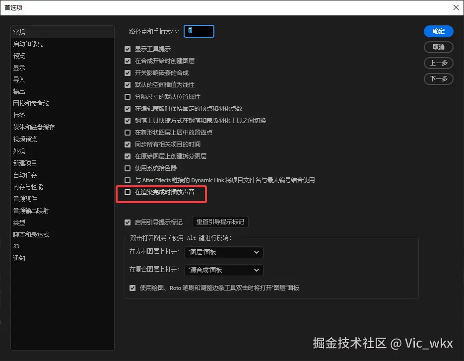464x361 pixels.
Task: Click the 路径点和手柄大小 input field
Action: point(199,31)
